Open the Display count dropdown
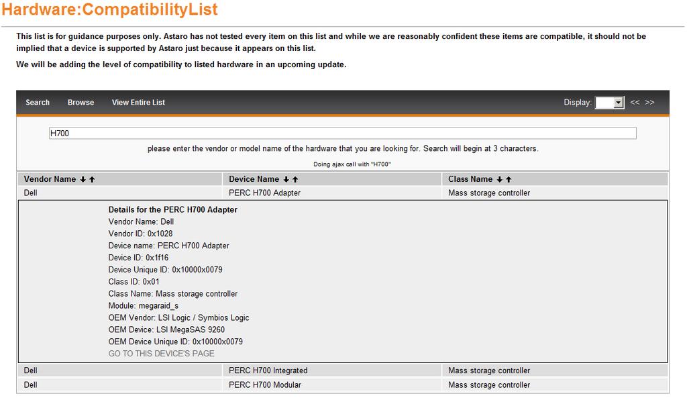687x408 pixels. [610, 103]
